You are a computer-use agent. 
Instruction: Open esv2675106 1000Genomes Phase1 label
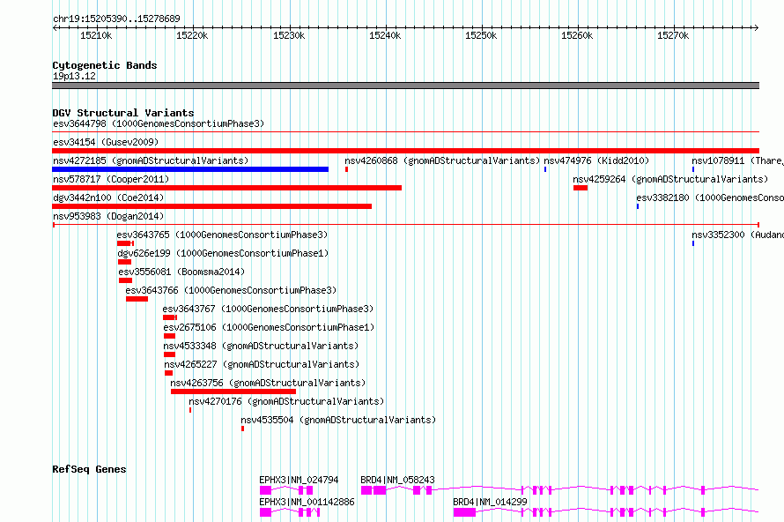point(269,327)
